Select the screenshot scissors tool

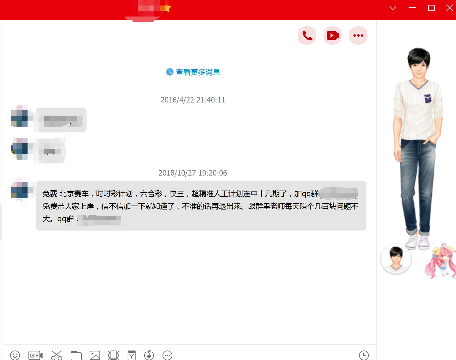point(57,355)
